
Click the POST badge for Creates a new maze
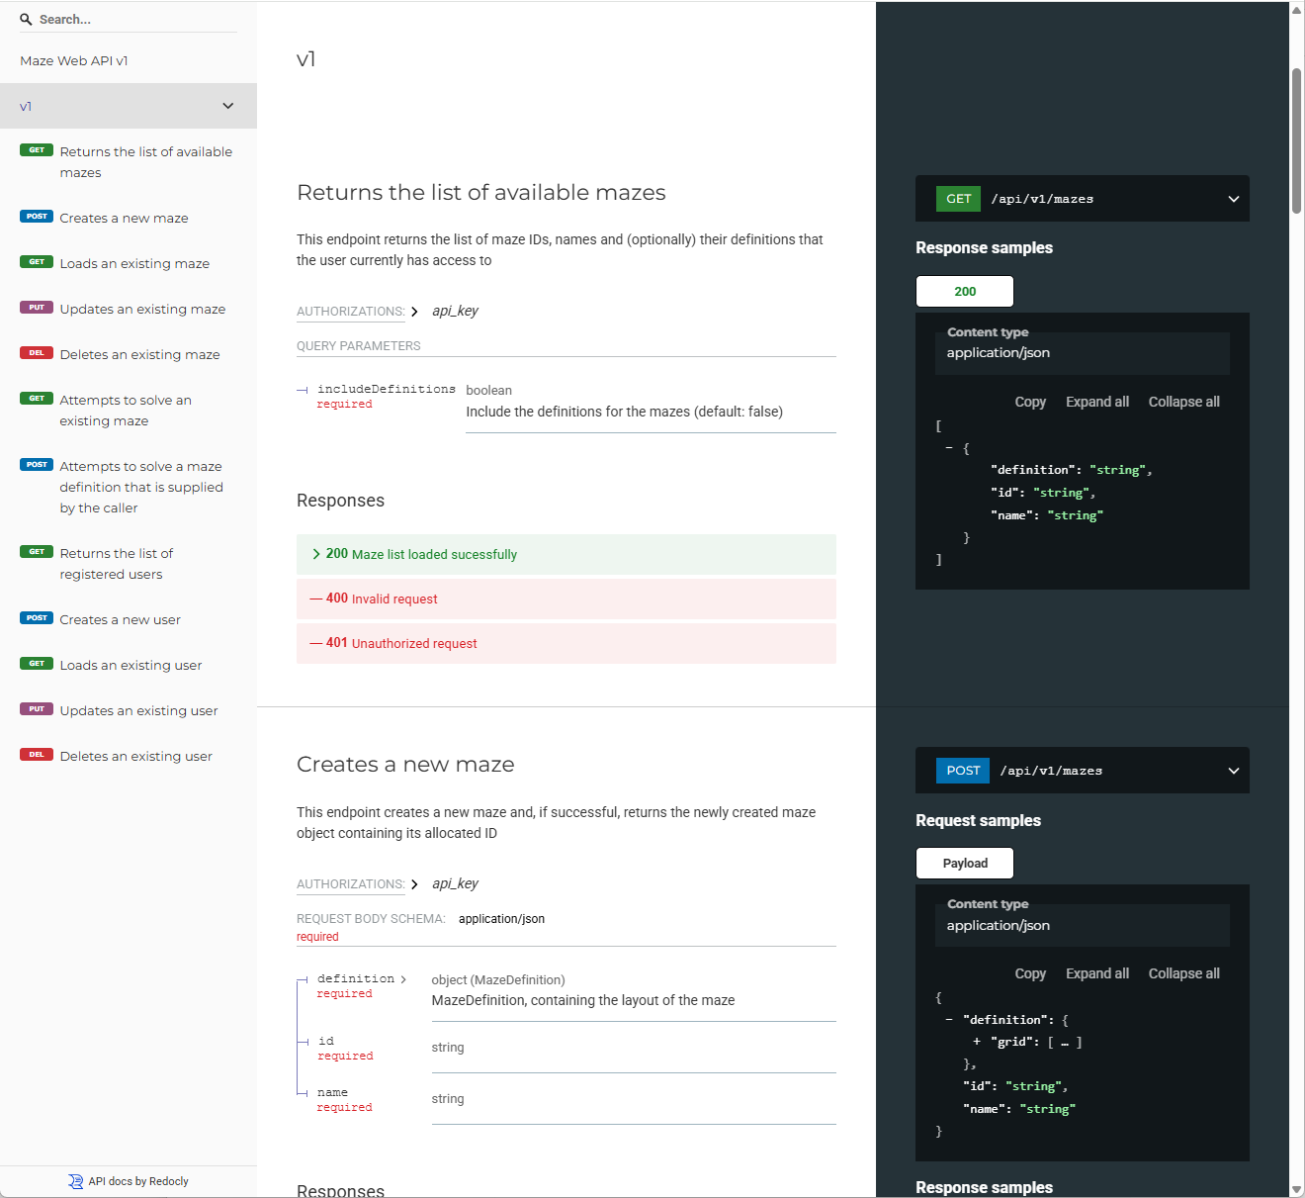point(37,217)
